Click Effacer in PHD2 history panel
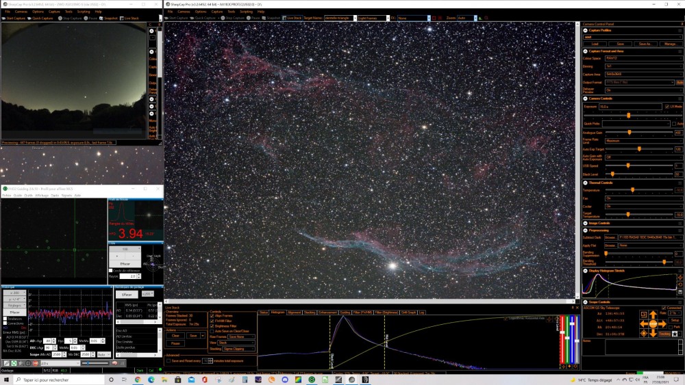The image size is (685, 385). (x=15, y=313)
